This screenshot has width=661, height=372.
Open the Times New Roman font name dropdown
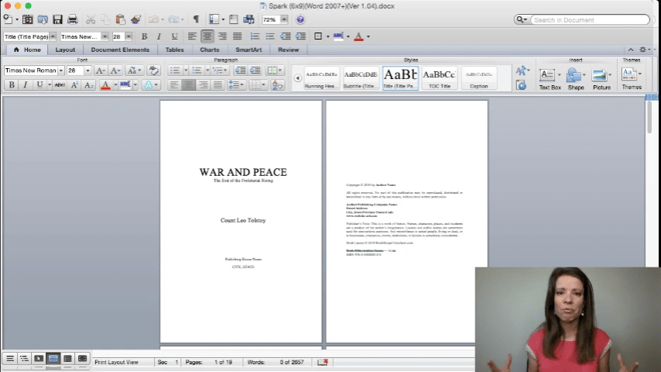coord(62,71)
